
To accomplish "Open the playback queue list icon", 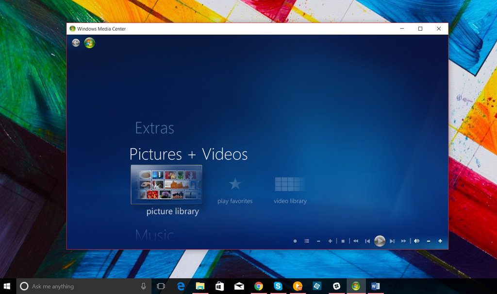I will (x=306, y=241).
